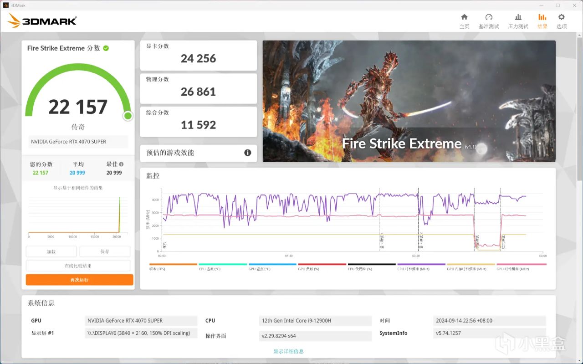The width and height of the screenshot is (583, 364).
Task: Click the 您的分数 value 22 157
Action: (x=41, y=173)
